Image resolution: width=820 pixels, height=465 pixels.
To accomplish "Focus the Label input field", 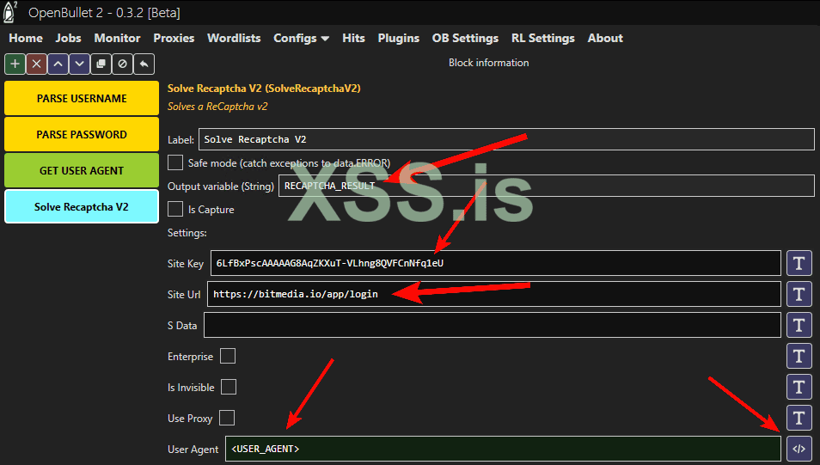I will [x=506, y=139].
